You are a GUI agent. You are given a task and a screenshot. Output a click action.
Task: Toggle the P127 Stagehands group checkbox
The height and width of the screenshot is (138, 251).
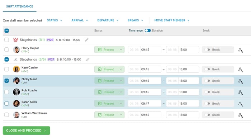[x=6, y=60]
